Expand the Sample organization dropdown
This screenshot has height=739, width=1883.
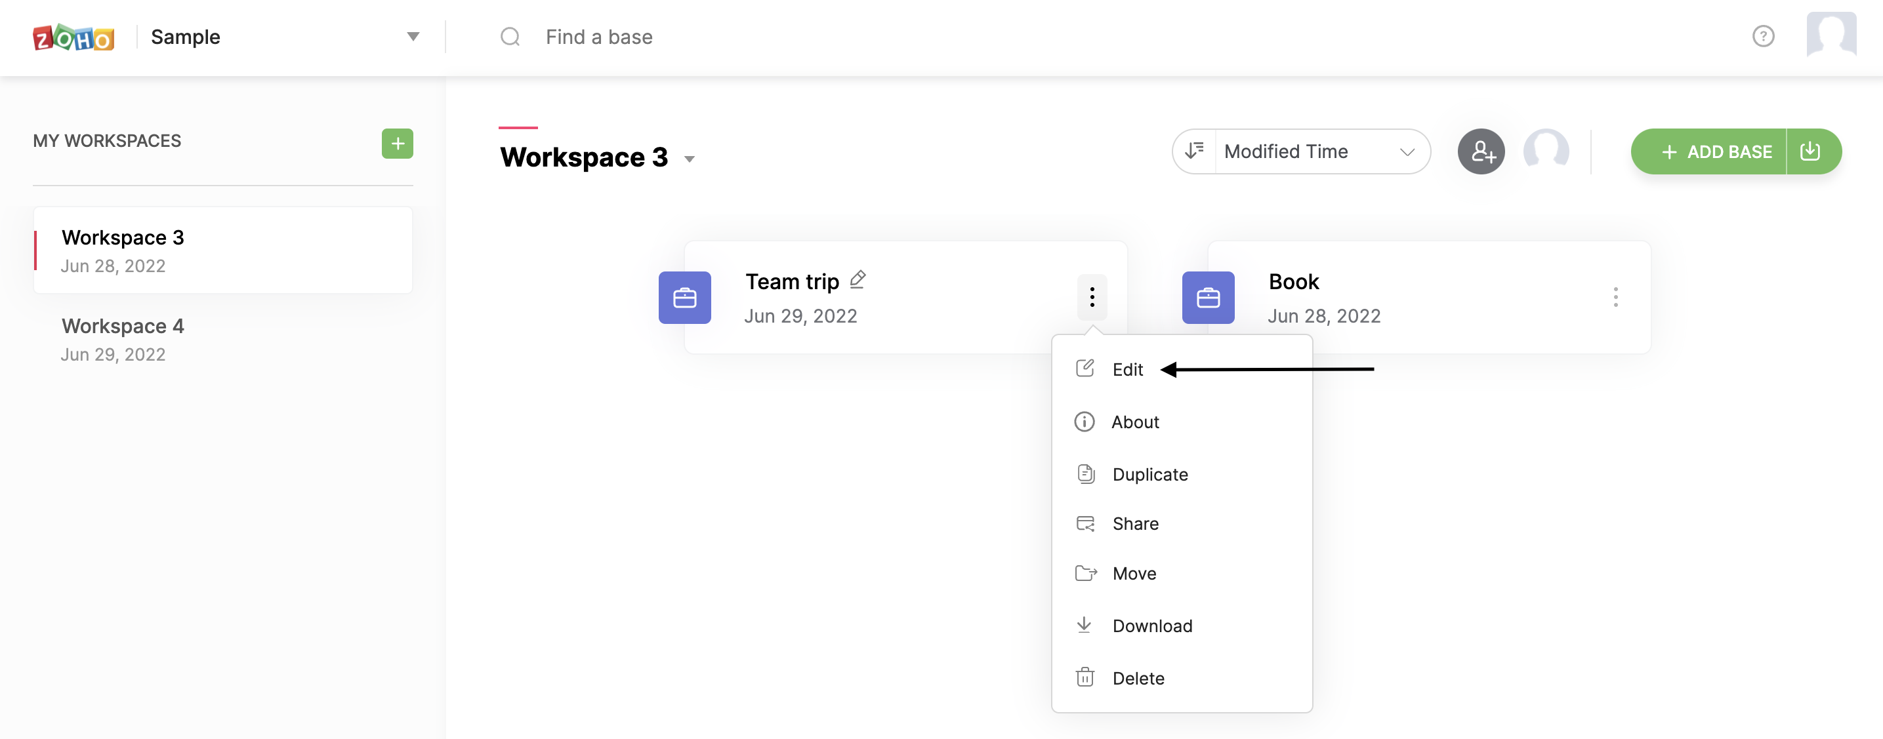[x=412, y=37]
